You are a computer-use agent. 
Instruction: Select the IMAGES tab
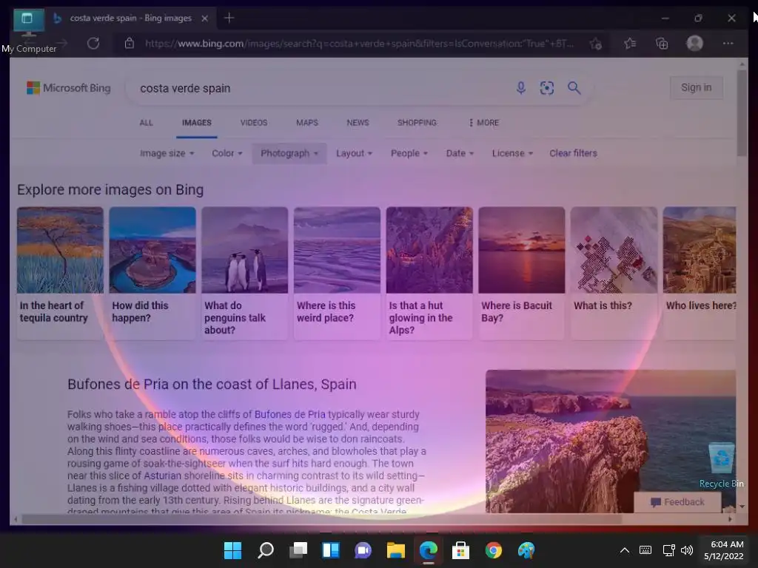[x=197, y=123]
